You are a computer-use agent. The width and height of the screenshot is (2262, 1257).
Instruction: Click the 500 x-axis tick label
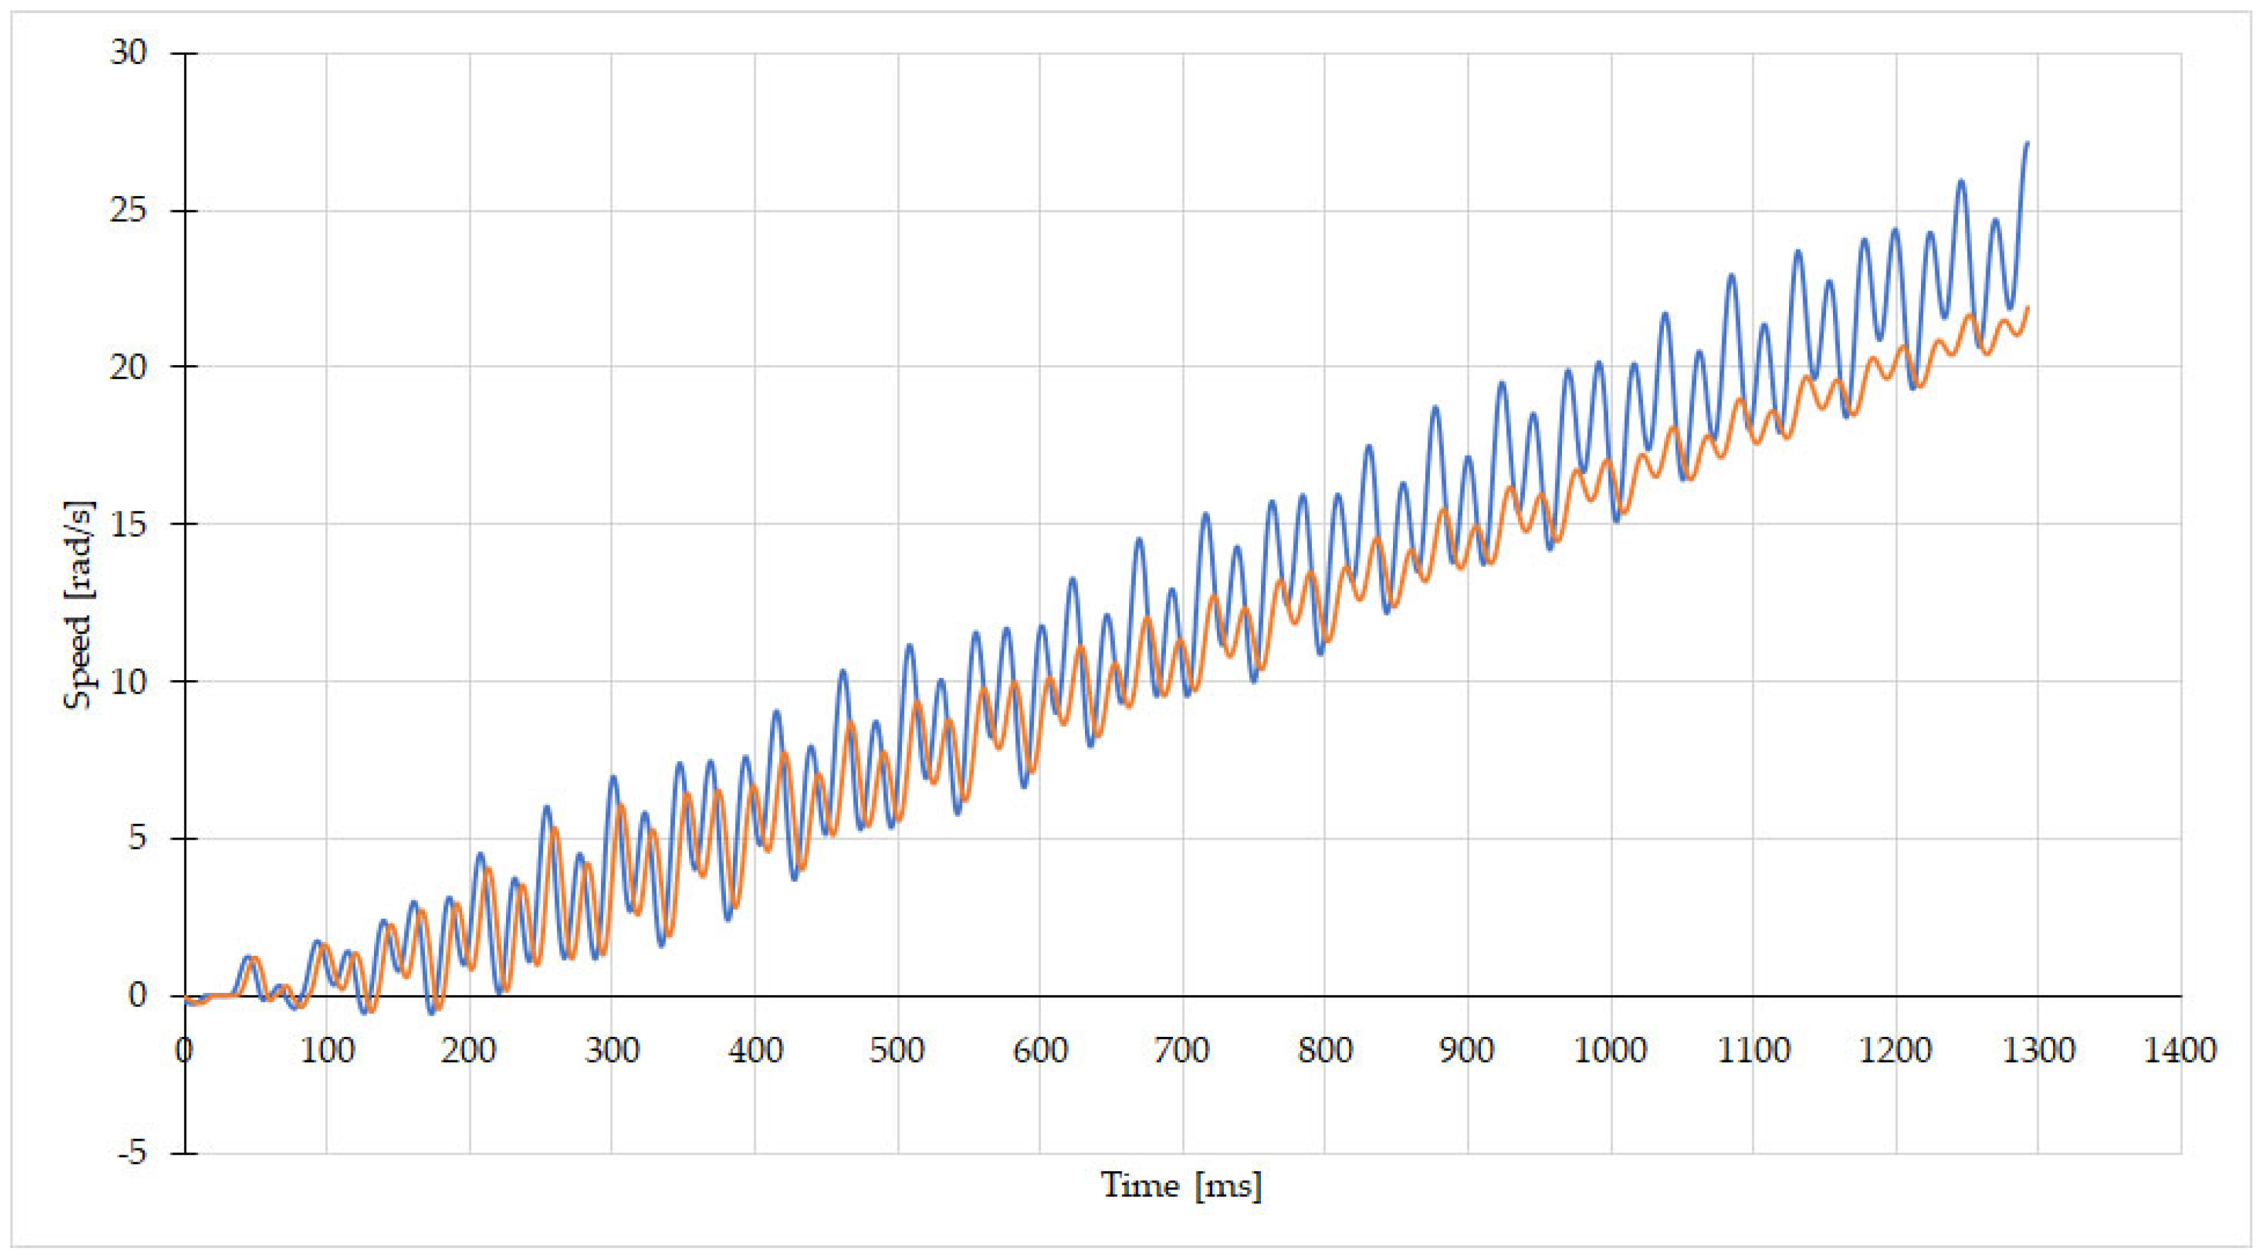pos(897,1051)
